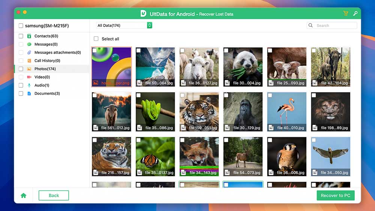Select the tiger face thumbnail file 159...051.jpg
The image size is (375, 211).
(199, 112)
